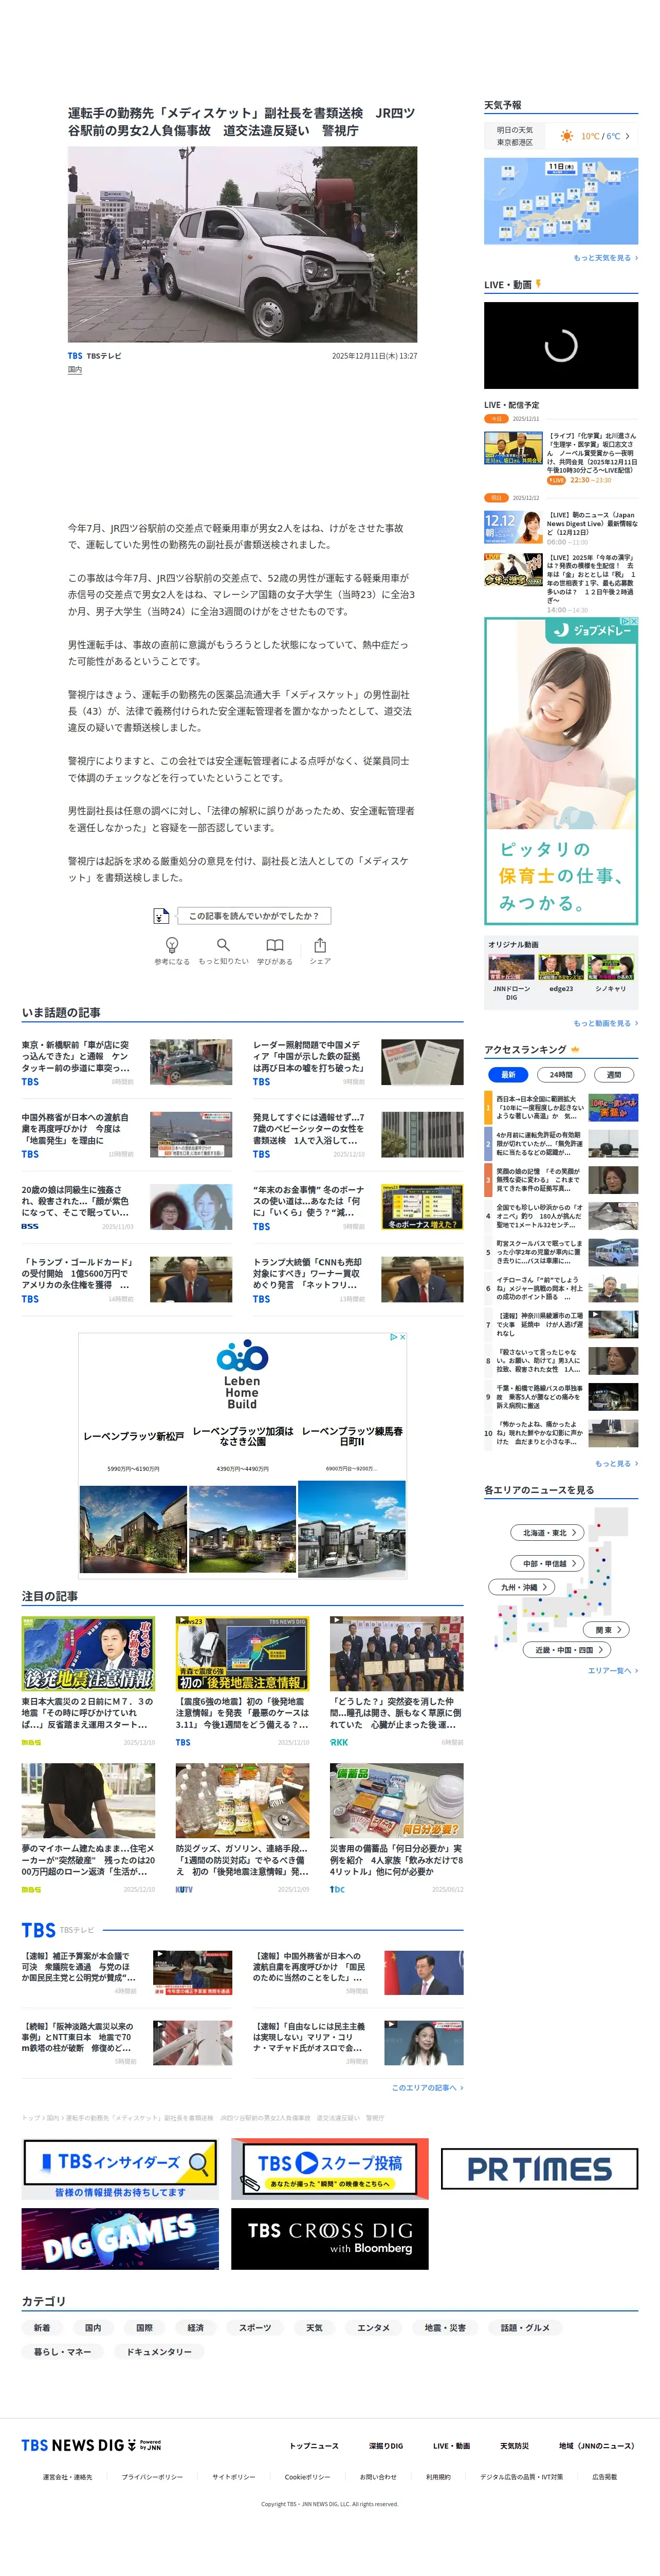Open レーベンプラッツ新松戸 ad listing
Screen dimensions: 660x2576
(x=133, y=1436)
